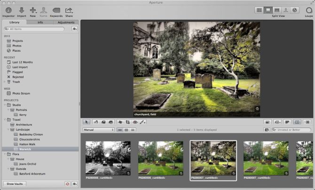Image resolution: width=315 pixels, height=190 pixels.
Task: Select the Crop tool
Action: (127, 122)
